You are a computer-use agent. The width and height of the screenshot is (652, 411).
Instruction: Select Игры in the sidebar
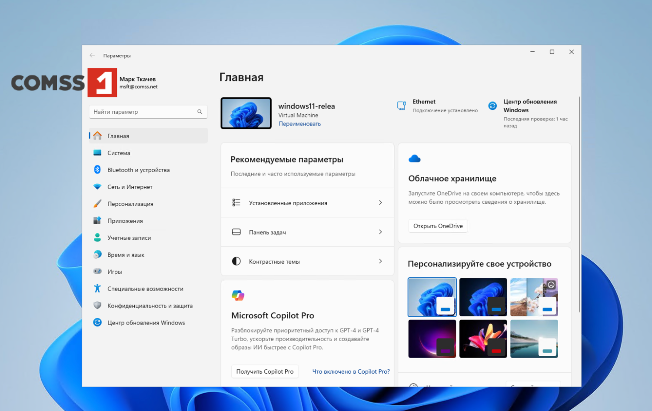pyautogui.click(x=148, y=271)
